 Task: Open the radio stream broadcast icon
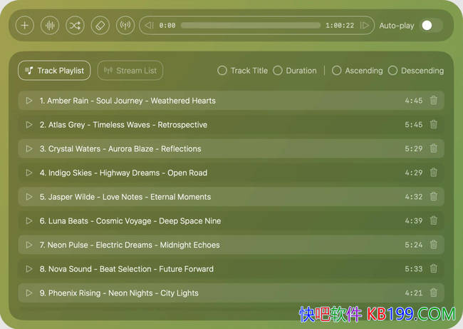125,26
